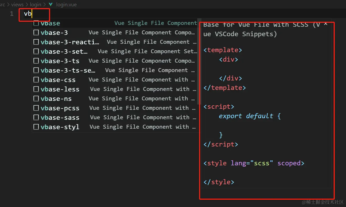This screenshot has width=346, height=207.
Task: Choose the vbase-ns snippet suggestion
Action: point(115,99)
